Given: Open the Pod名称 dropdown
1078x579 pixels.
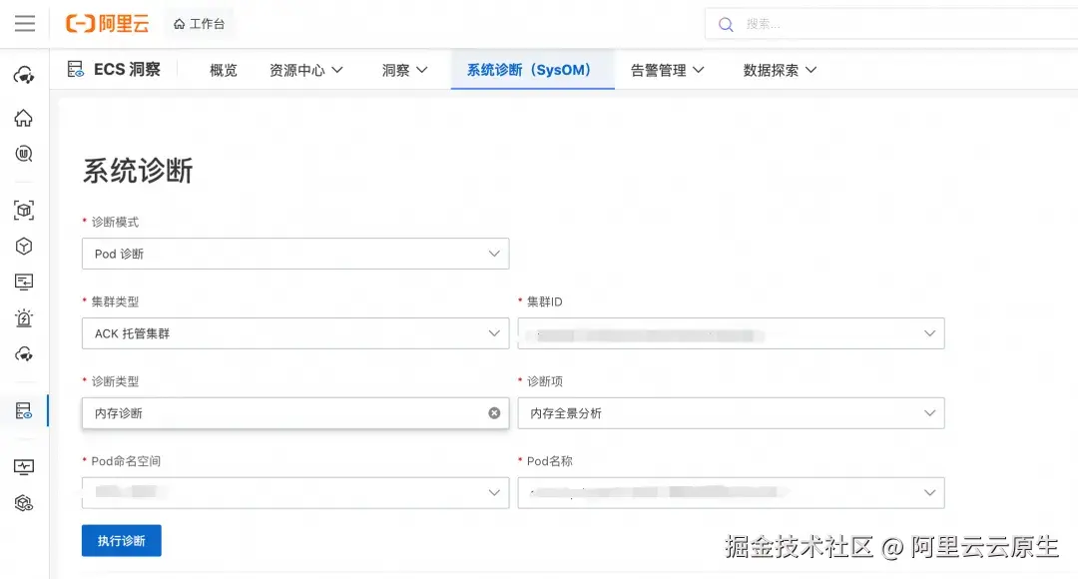Looking at the screenshot, I should click(731, 493).
